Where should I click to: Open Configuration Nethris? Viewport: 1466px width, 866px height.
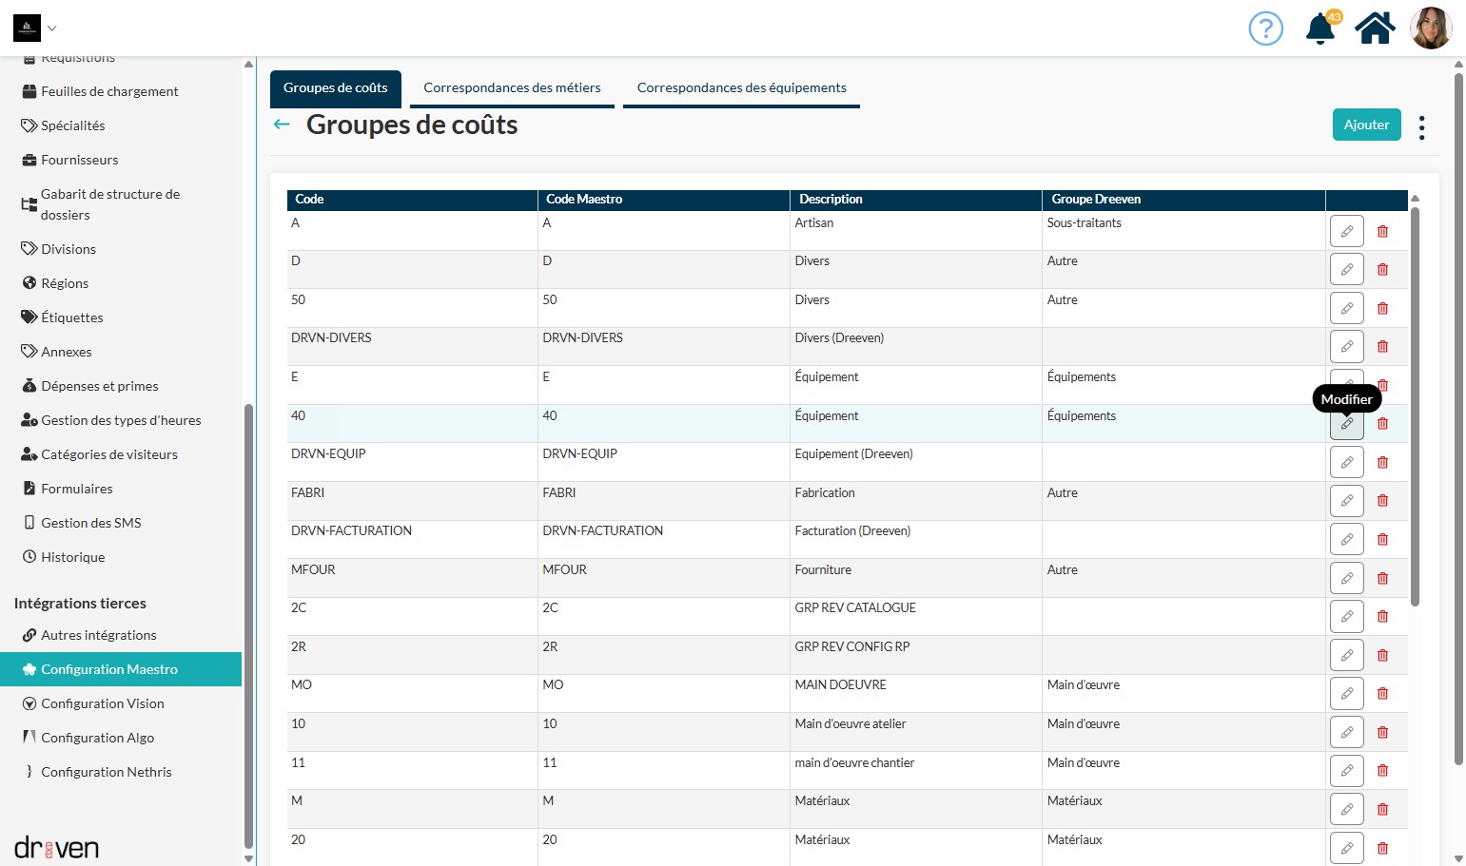click(x=121, y=772)
